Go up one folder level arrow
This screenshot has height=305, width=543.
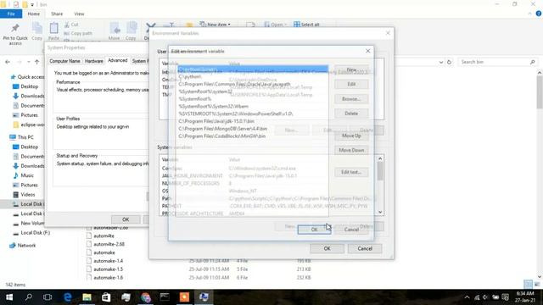point(36,62)
